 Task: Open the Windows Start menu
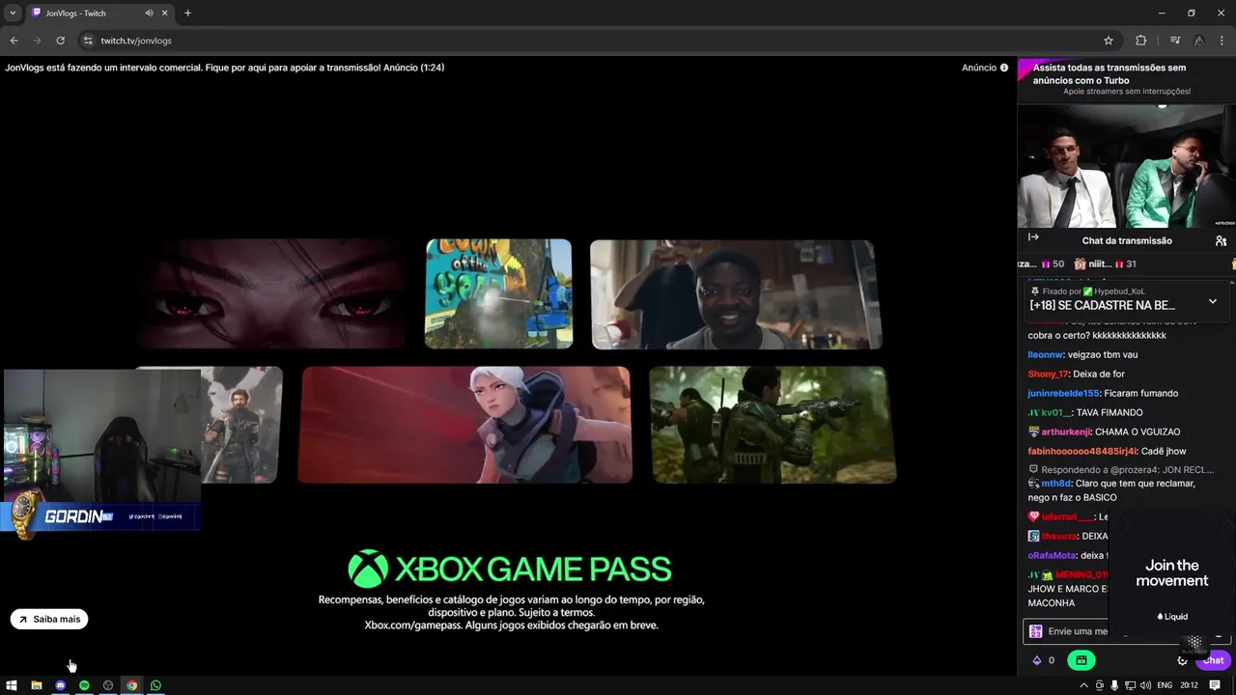click(12, 685)
